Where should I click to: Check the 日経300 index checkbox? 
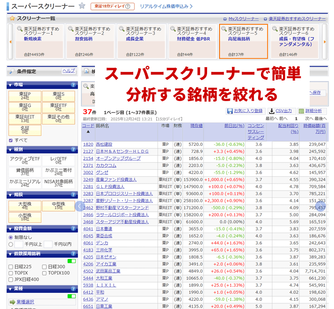pyautogui.click(x=44, y=267)
